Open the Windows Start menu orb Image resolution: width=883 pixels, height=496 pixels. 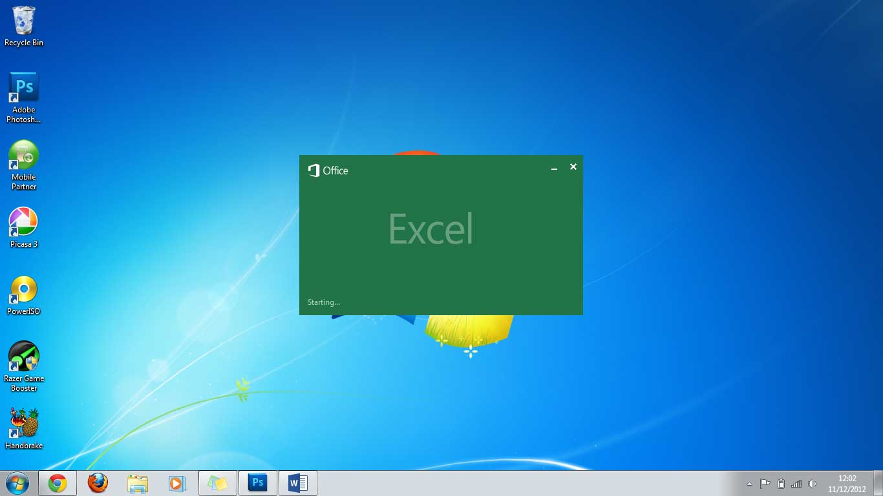17,483
